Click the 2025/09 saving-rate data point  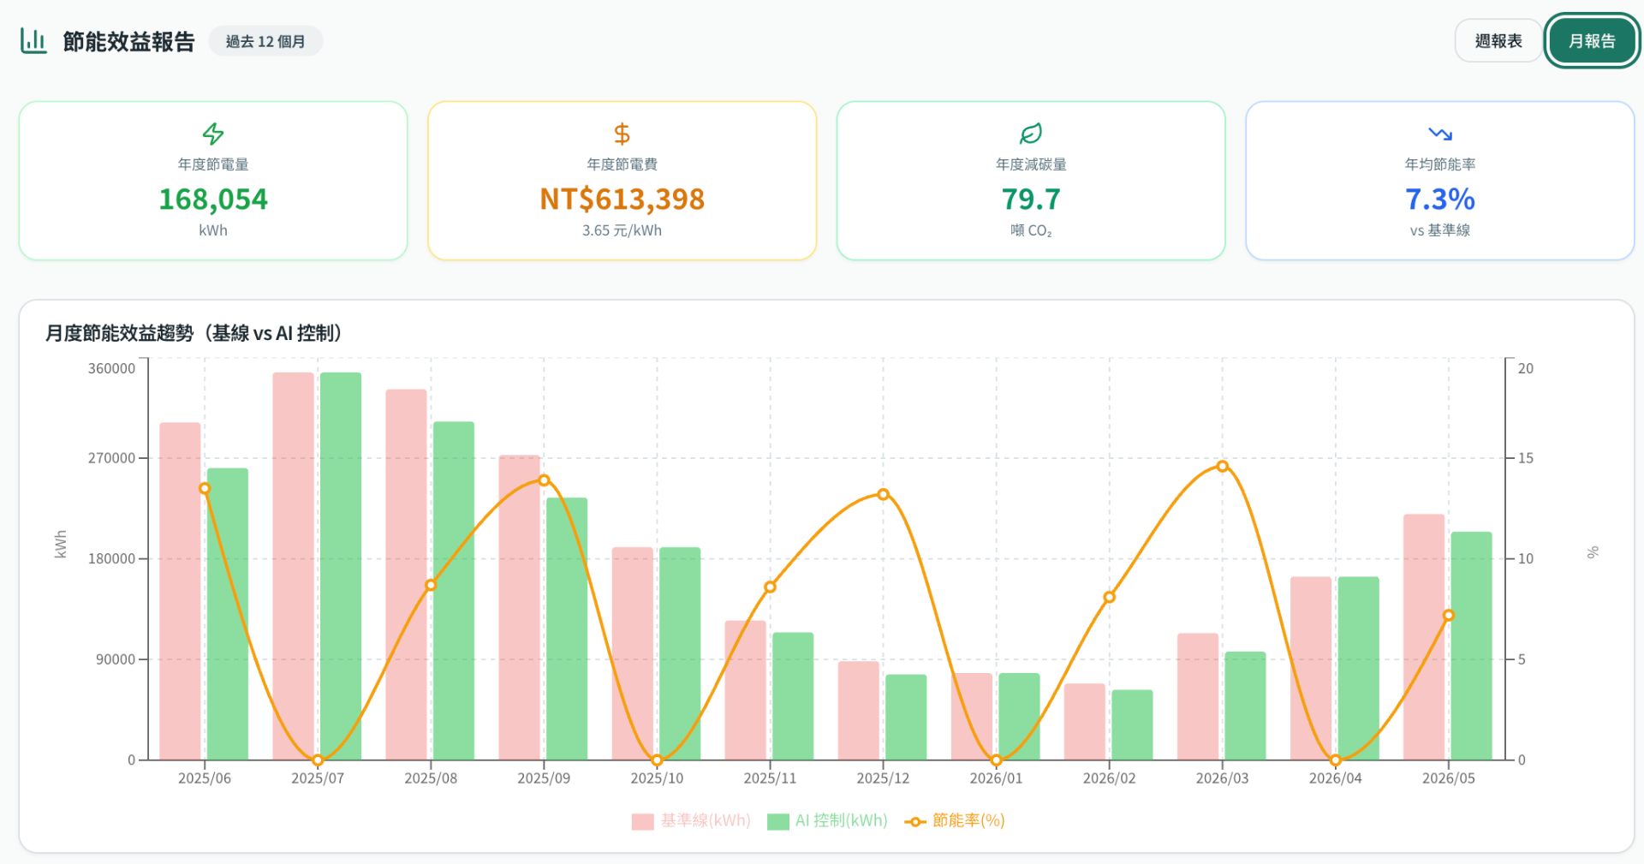[544, 480]
